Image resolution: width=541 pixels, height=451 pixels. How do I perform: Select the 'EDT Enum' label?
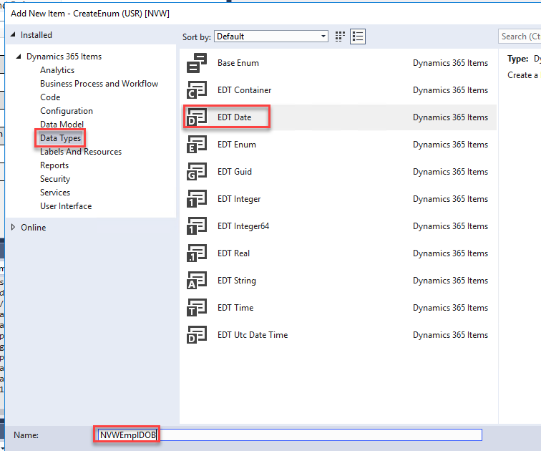(x=237, y=145)
